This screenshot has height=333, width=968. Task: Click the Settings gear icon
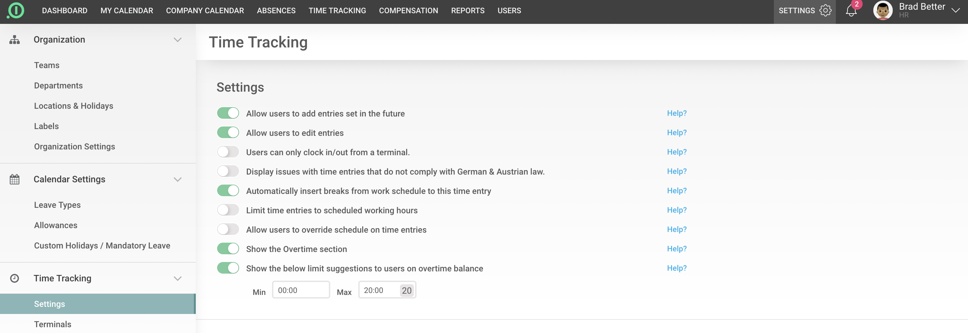[825, 11]
